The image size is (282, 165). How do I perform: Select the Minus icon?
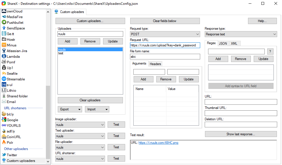(4, 45)
